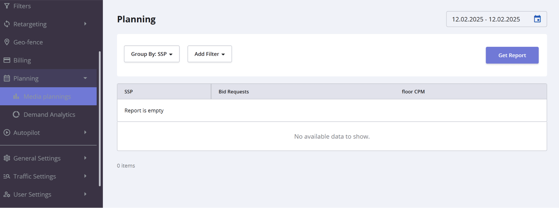This screenshot has width=559, height=208.
Task: Click the Get Report button
Action: (x=512, y=55)
